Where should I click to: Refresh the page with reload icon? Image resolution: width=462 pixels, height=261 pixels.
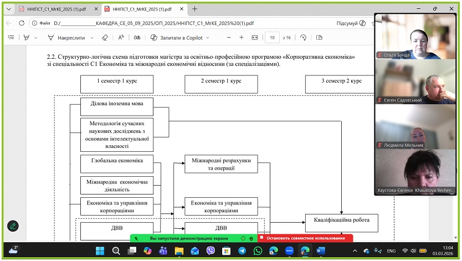tap(22, 23)
